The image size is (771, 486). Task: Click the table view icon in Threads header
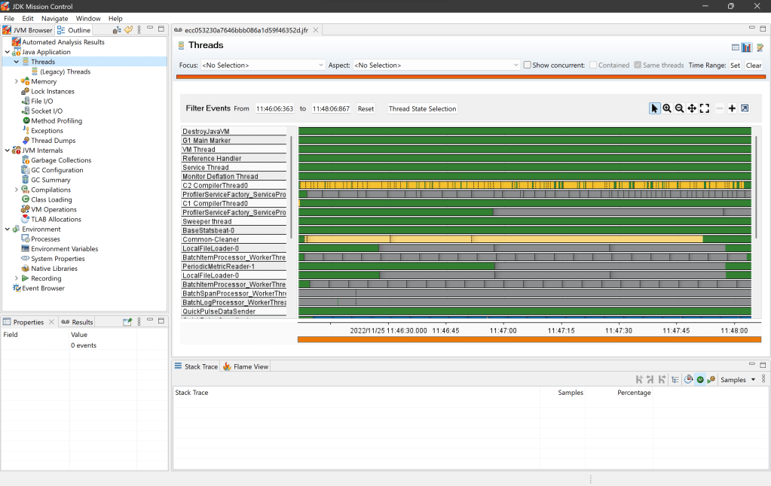[736, 47]
